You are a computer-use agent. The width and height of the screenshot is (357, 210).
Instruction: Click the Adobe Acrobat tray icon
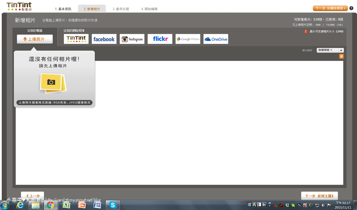(x=281, y=205)
